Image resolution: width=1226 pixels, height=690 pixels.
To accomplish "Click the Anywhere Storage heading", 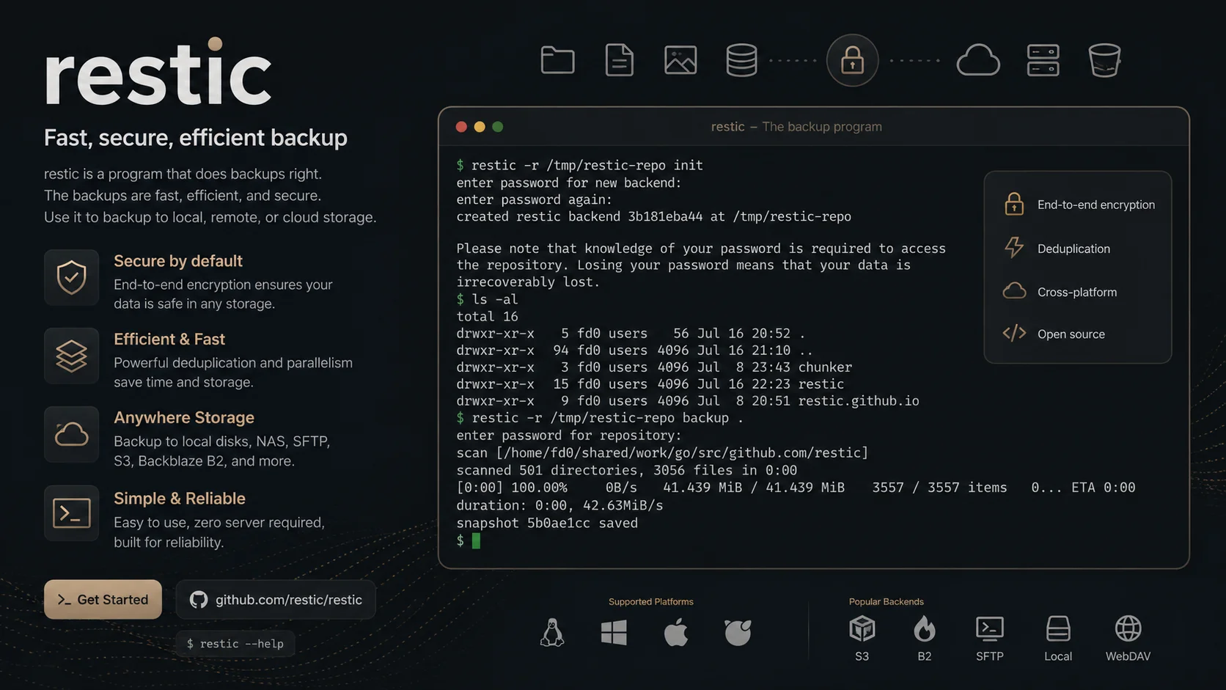I will tap(184, 418).
